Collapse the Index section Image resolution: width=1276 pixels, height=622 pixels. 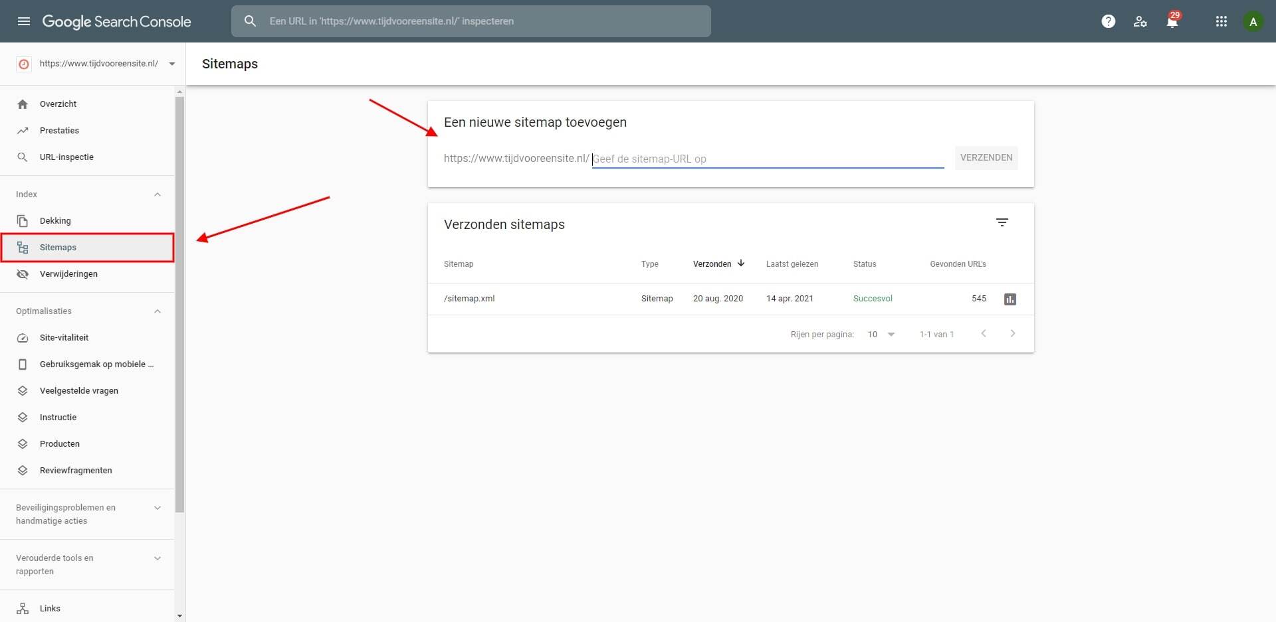158,194
